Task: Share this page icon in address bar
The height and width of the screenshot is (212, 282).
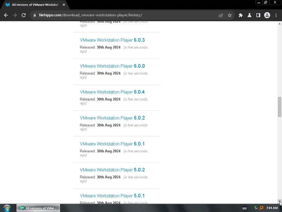Action: click(221, 15)
